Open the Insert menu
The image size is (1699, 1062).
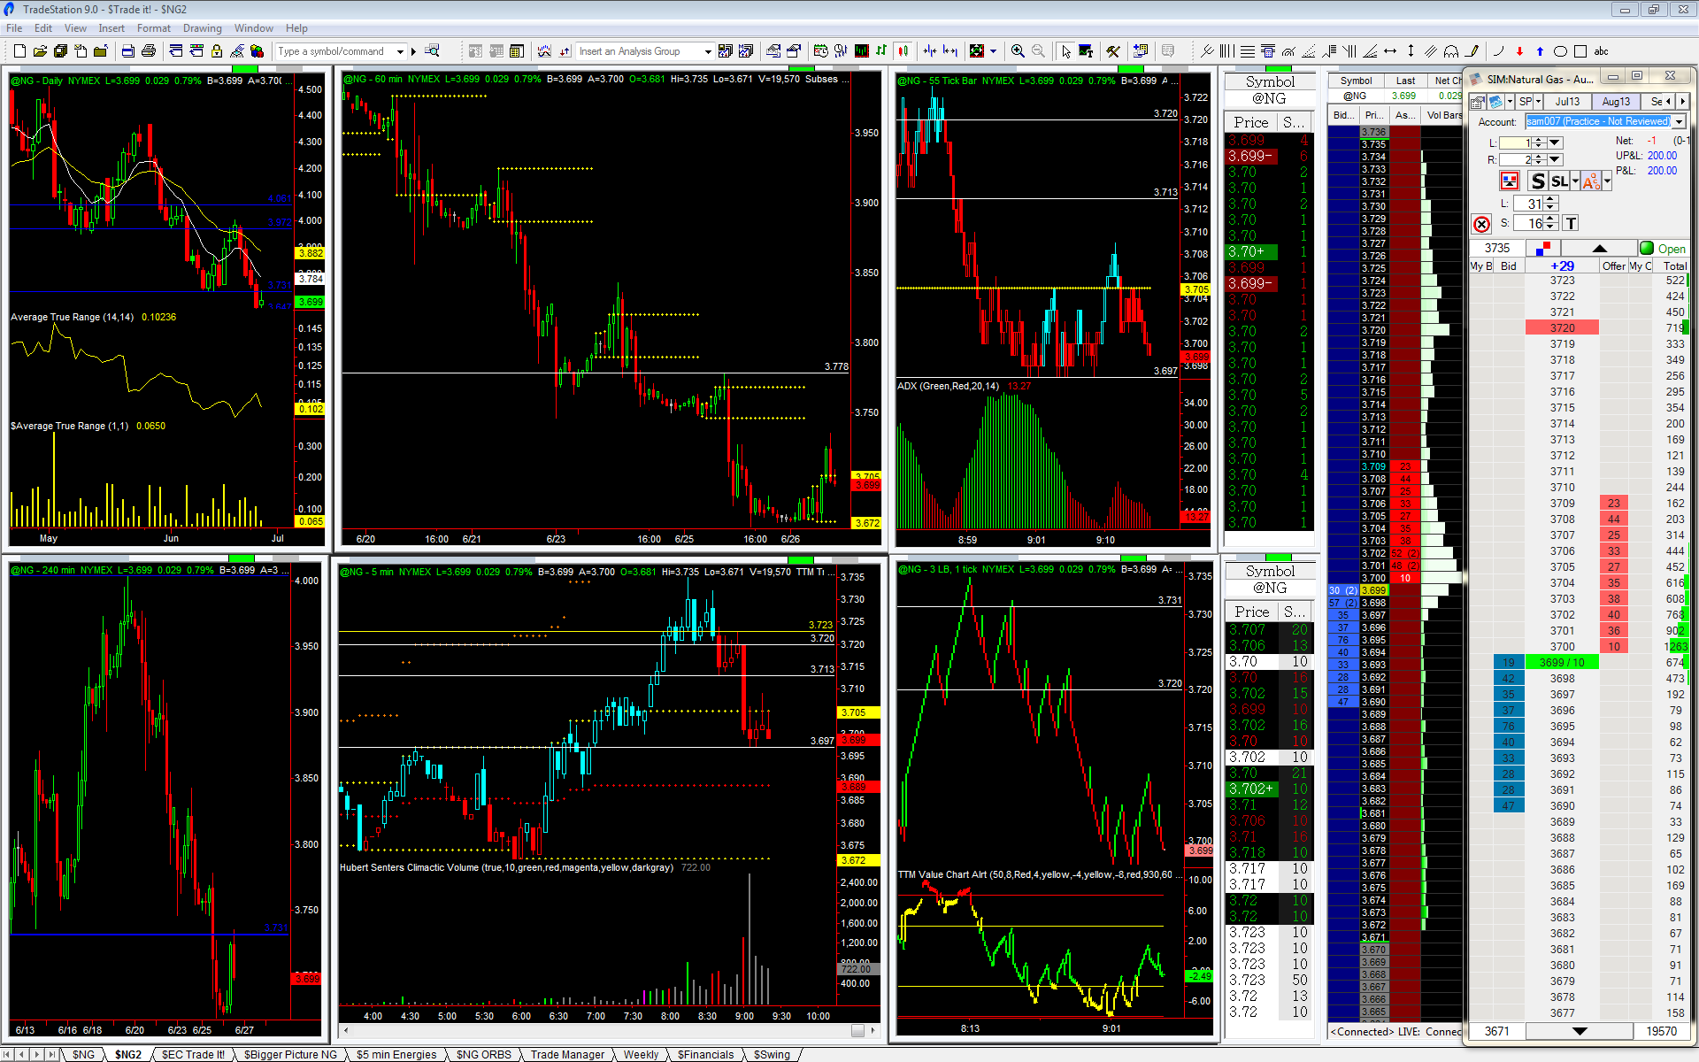(x=111, y=28)
